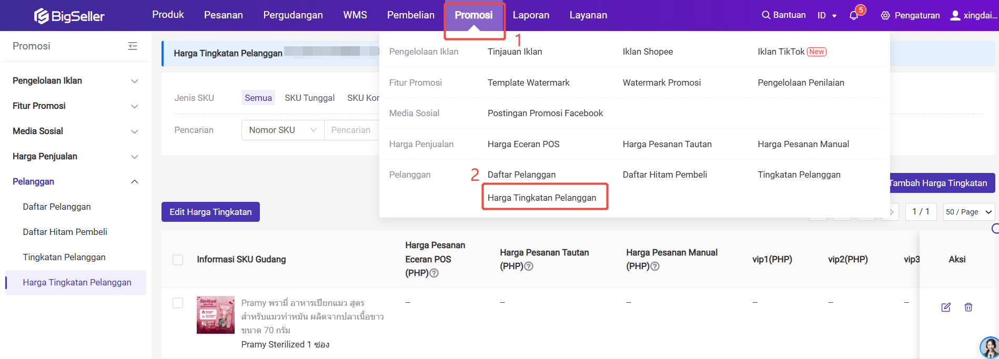Open the notifications bell icon
The width and height of the screenshot is (999, 359).
[854, 16]
